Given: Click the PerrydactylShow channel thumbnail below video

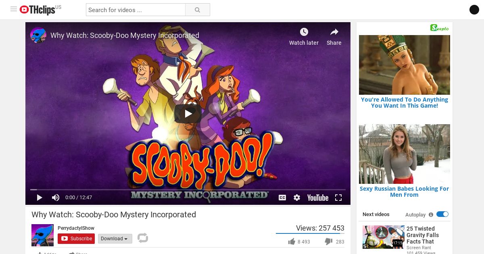Looking at the screenshot, I should pyautogui.click(x=42, y=235).
